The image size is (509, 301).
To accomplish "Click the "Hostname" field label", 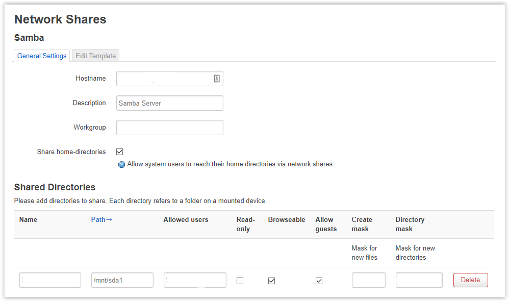I will (91, 78).
